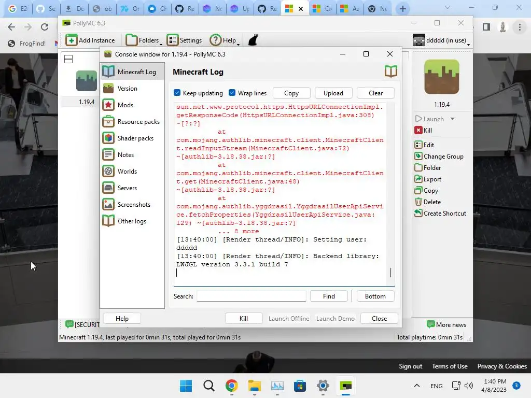Click Change Group in right panel
The width and height of the screenshot is (531, 398).
click(x=439, y=157)
